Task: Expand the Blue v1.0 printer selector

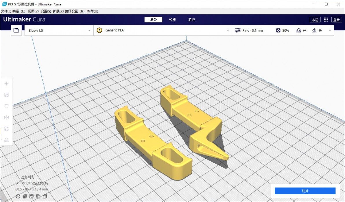Action: 59,30
